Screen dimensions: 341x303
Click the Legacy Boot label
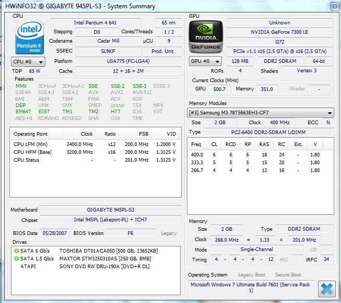click(251, 275)
